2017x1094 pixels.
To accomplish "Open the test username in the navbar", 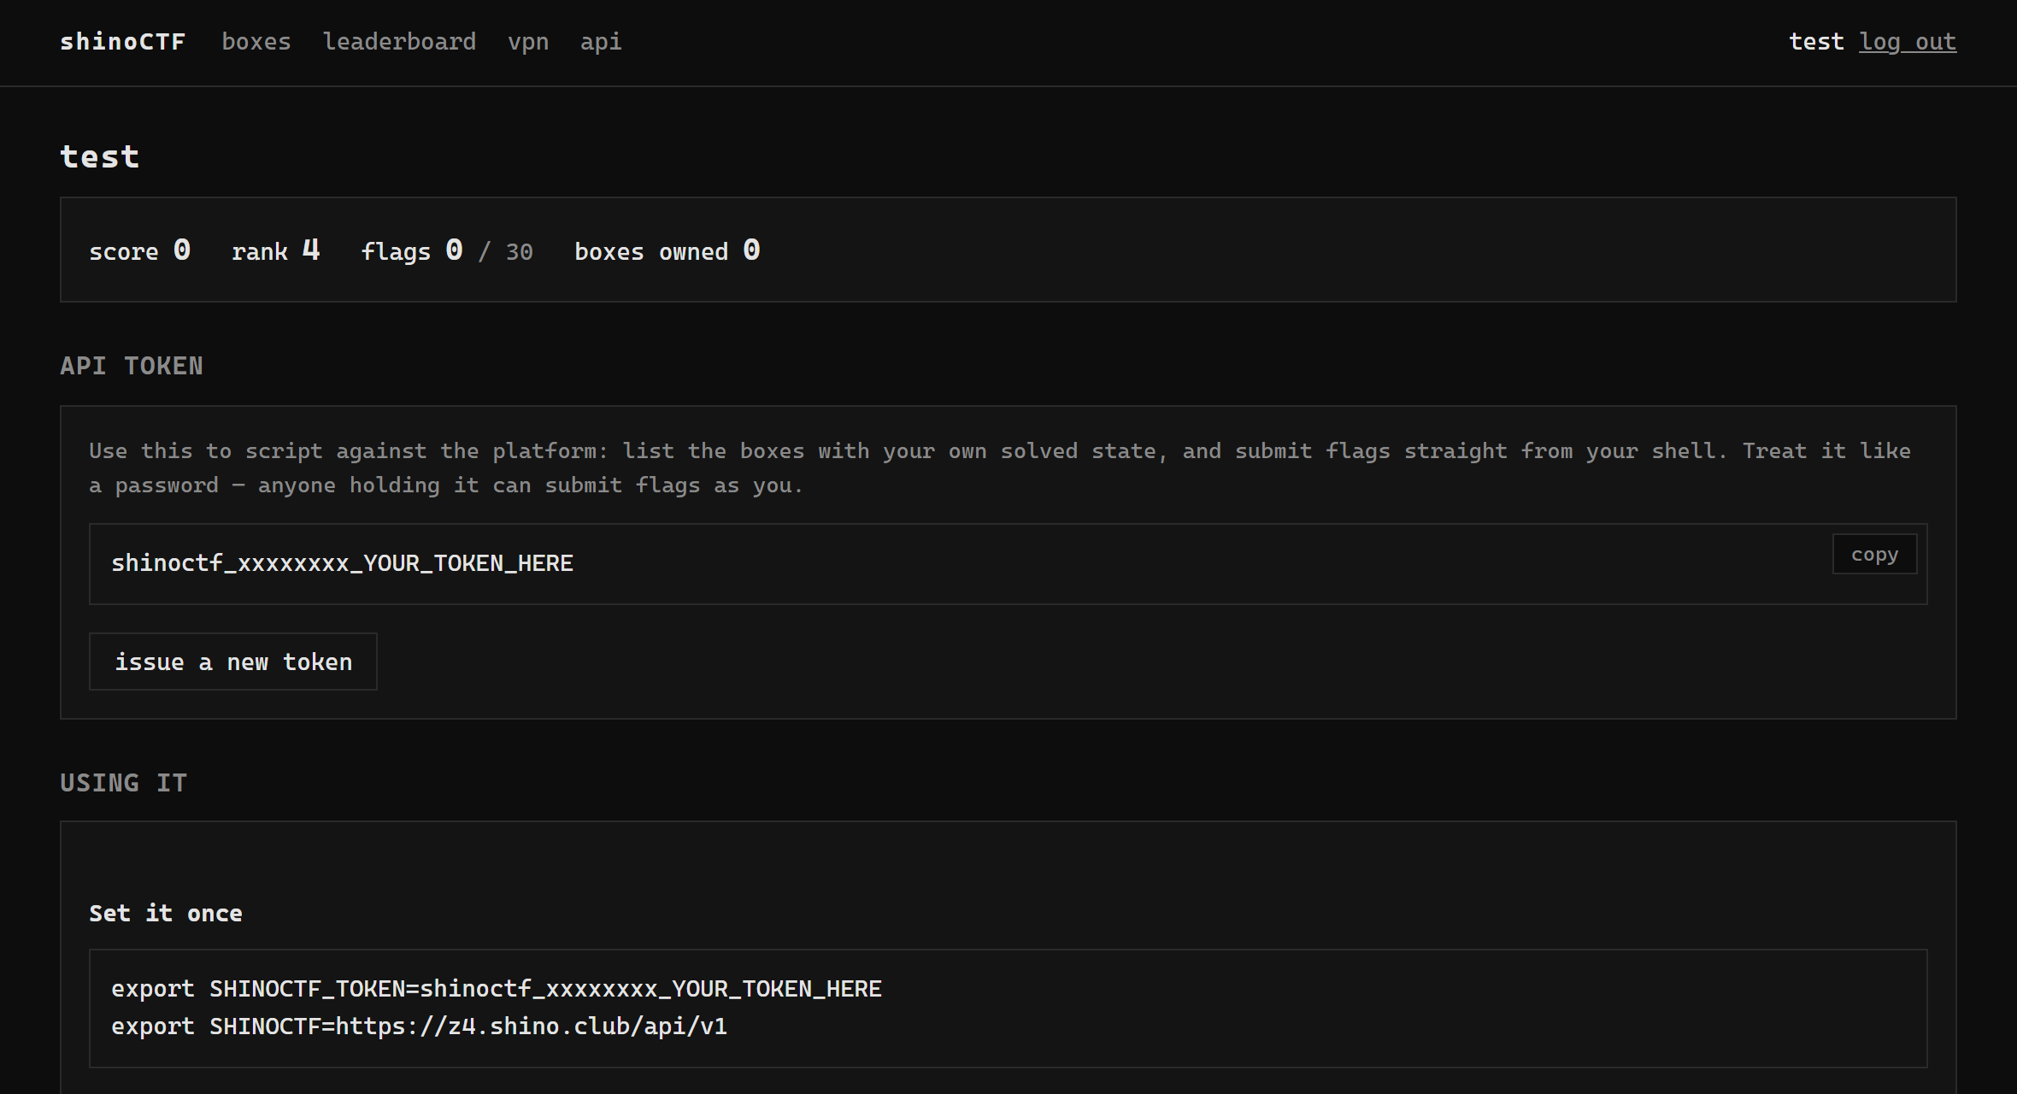I will pyautogui.click(x=1816, y=42).
